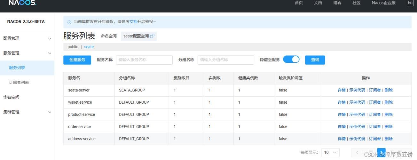Screen dimensions: 417x160
Task: Click the 创建服务 button
Action: tap(77, 60)
